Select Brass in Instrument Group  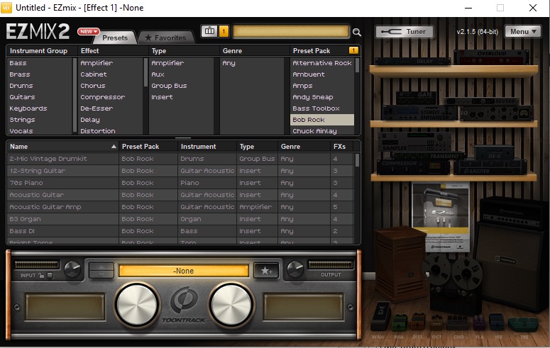click(x=20, y=74)
